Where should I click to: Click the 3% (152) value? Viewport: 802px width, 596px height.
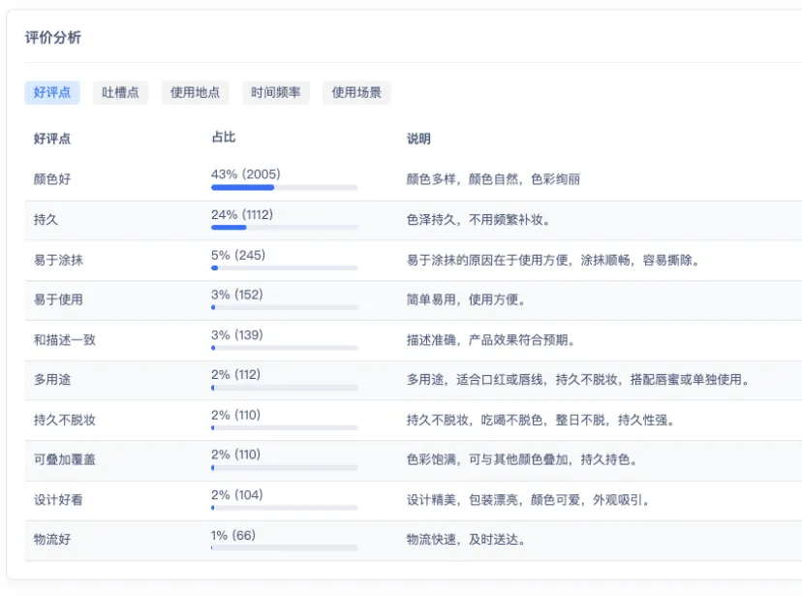click(236, 295)
